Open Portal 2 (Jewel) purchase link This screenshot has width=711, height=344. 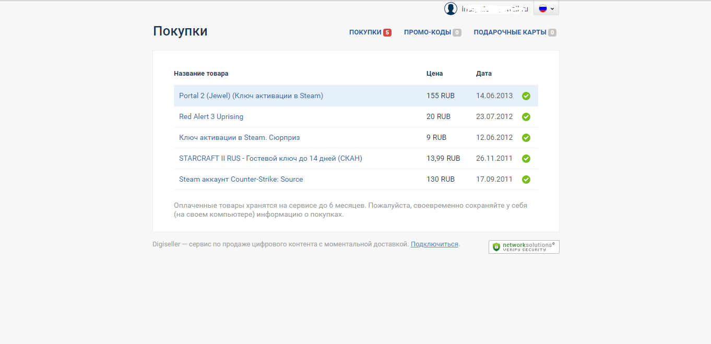pyautogui.click(x=251, y=96)
